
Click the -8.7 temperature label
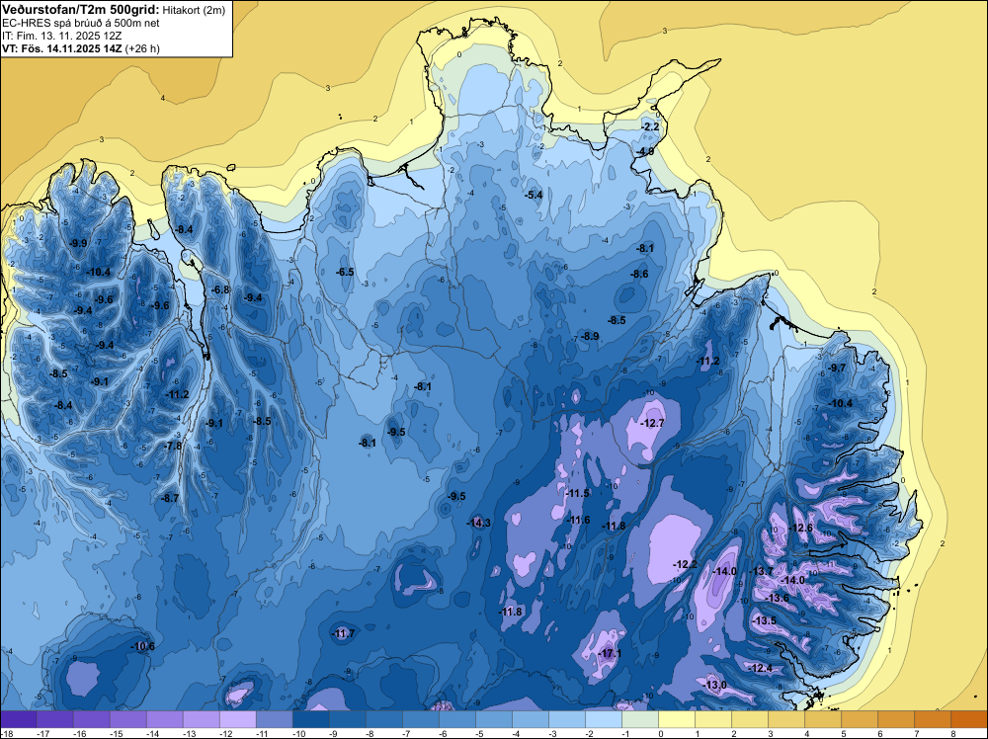tap(170, 498)
